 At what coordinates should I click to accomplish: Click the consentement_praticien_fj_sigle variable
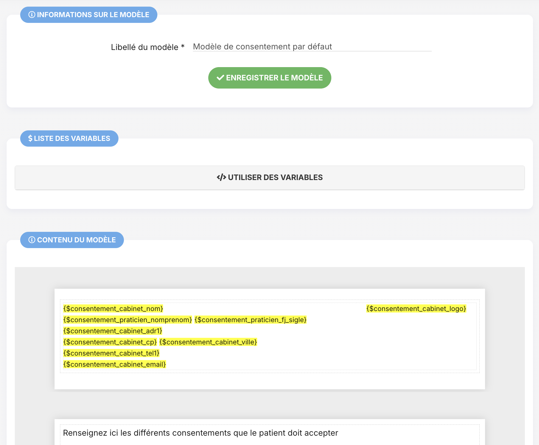coord(251,320)
